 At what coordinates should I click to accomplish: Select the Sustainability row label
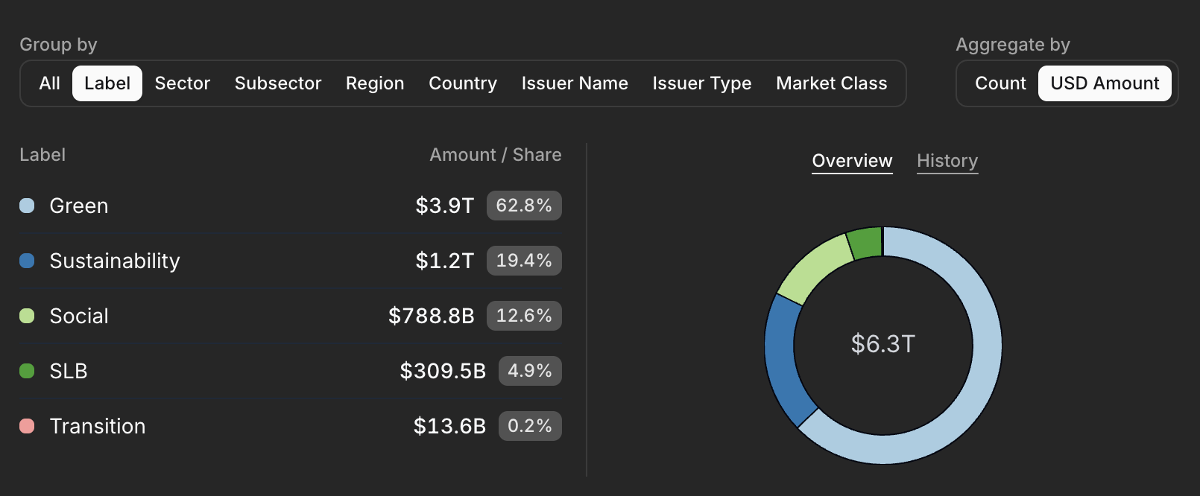[x=115, y=261]
